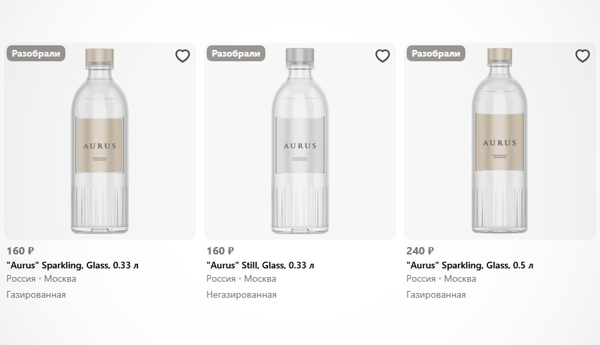
Task: Click 'Россия' under Aurus Sparkling 0.33 л
Action: tap(21, 278)
